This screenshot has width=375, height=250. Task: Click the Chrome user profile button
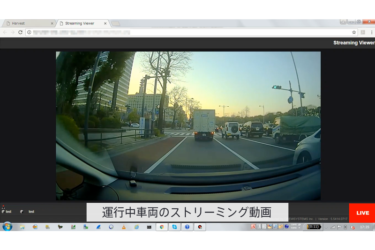point(343,22)
